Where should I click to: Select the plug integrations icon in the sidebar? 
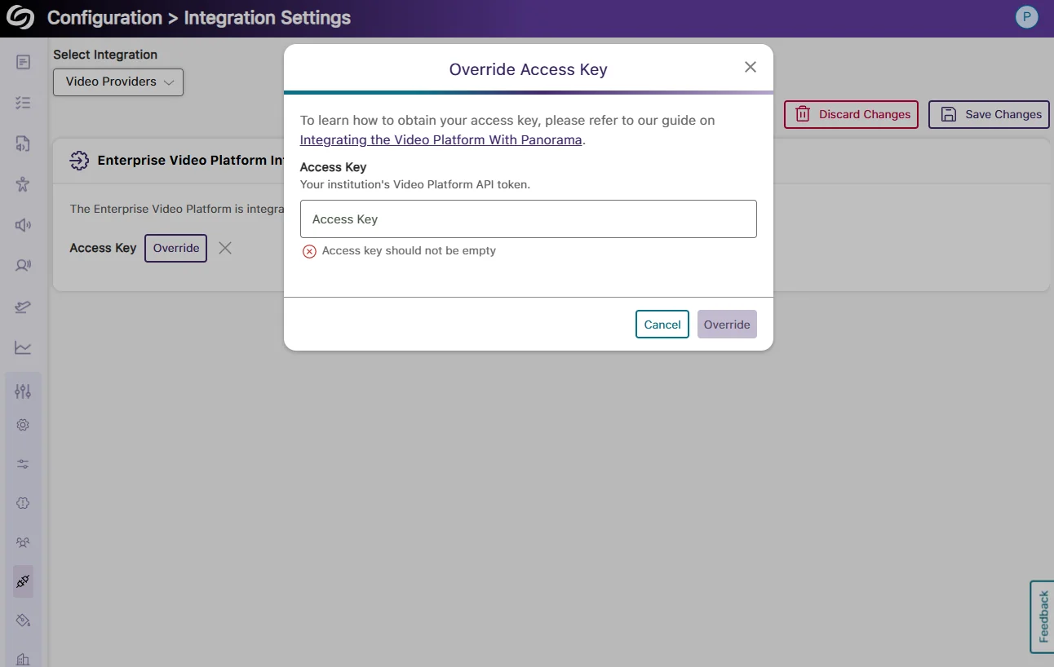click(x=23, y=581)
